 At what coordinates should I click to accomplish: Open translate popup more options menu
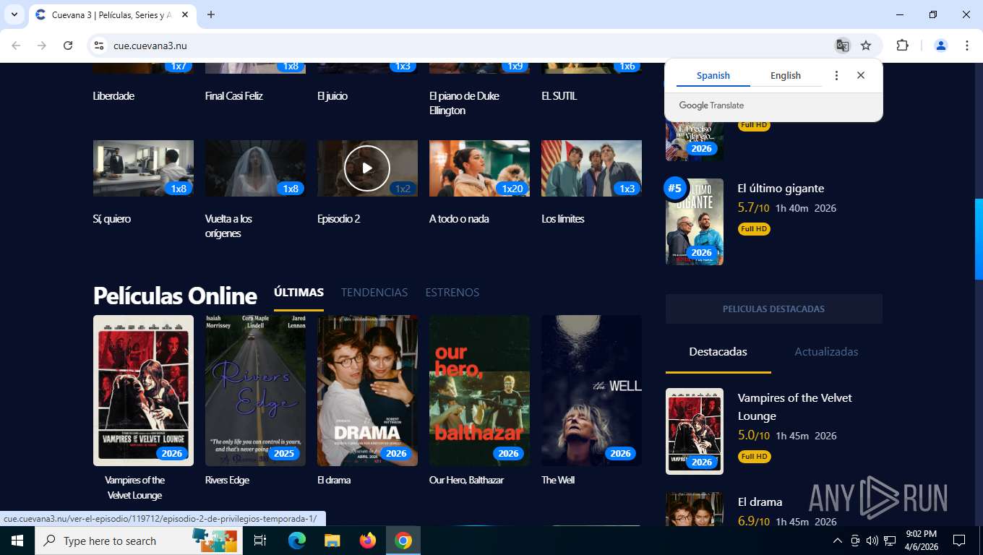(x=836, y=75)
